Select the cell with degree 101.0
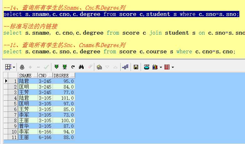The width and height of the screenshot is (245, 144). [x=64, y=98]
